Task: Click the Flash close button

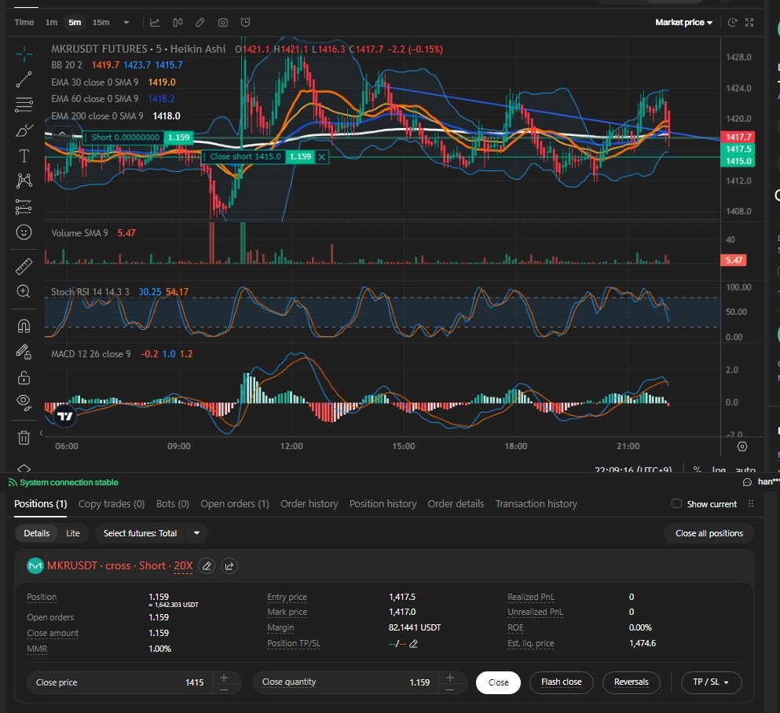Action: (x=561, y=682)
